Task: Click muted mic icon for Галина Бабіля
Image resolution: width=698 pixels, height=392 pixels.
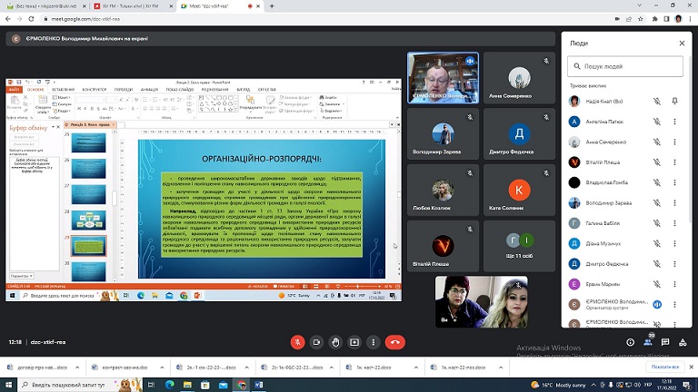Action: pyautogui.click(x=656, y=223)
